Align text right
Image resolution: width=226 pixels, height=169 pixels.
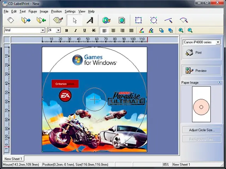click(x=122, y=30)
